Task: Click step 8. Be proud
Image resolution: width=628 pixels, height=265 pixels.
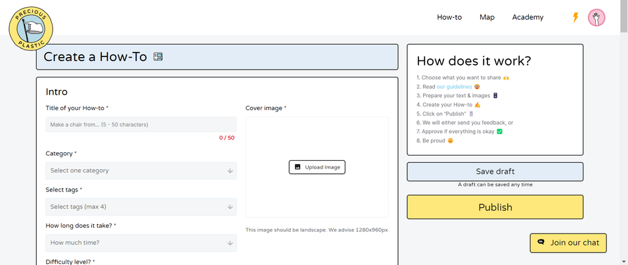Action: (435, 140)
